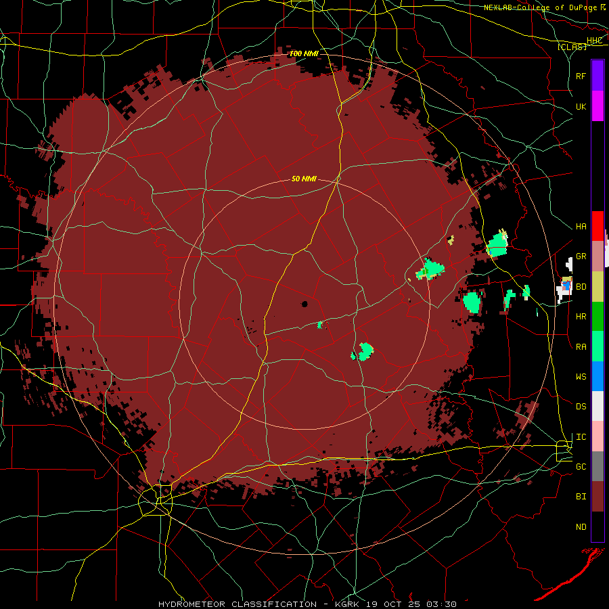This screenshot has width=609, height=609.
Task: Click the UK magenta legend swatch
Action: point(597,106)
